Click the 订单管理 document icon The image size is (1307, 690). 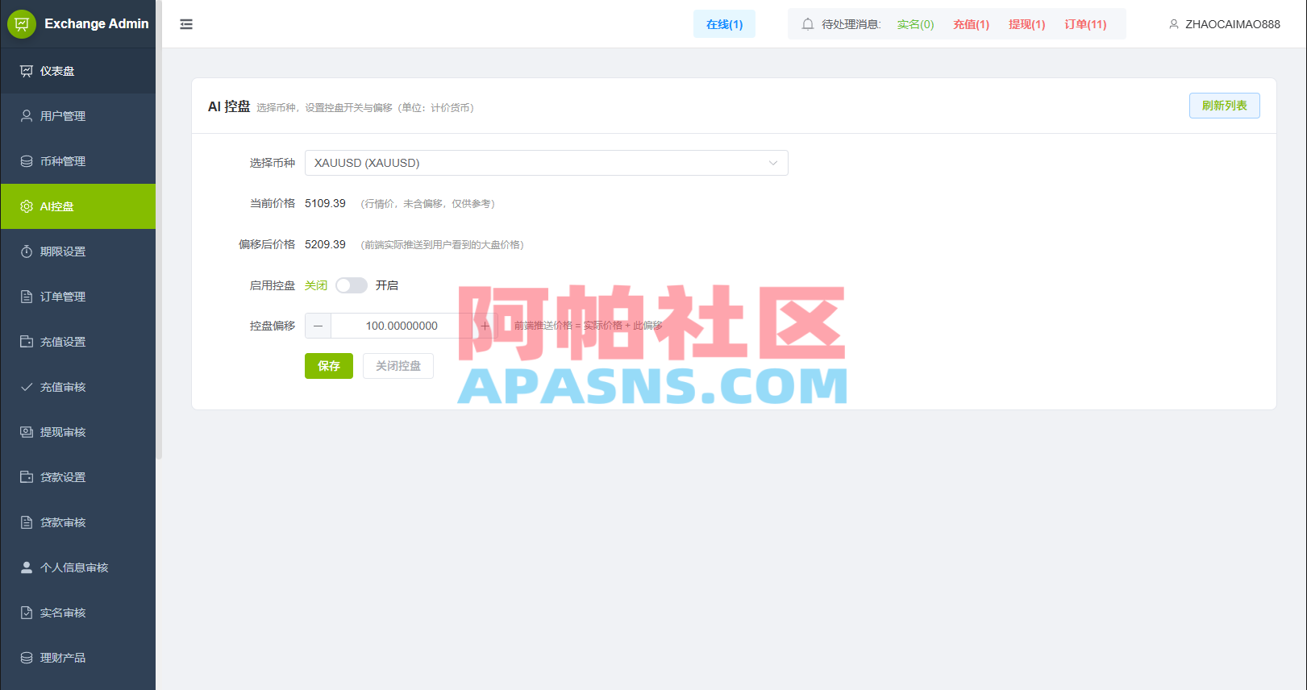point(27,297)
